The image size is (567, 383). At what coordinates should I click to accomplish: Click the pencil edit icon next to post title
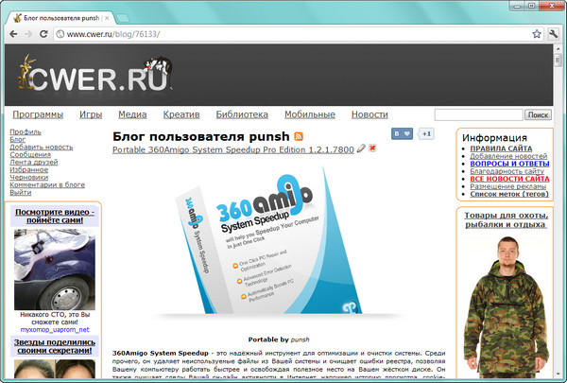[x=361, y=148]
